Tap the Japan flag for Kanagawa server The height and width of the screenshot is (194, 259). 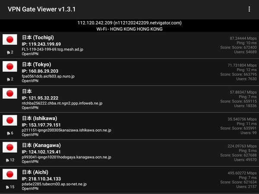click(x=10, y=147)
